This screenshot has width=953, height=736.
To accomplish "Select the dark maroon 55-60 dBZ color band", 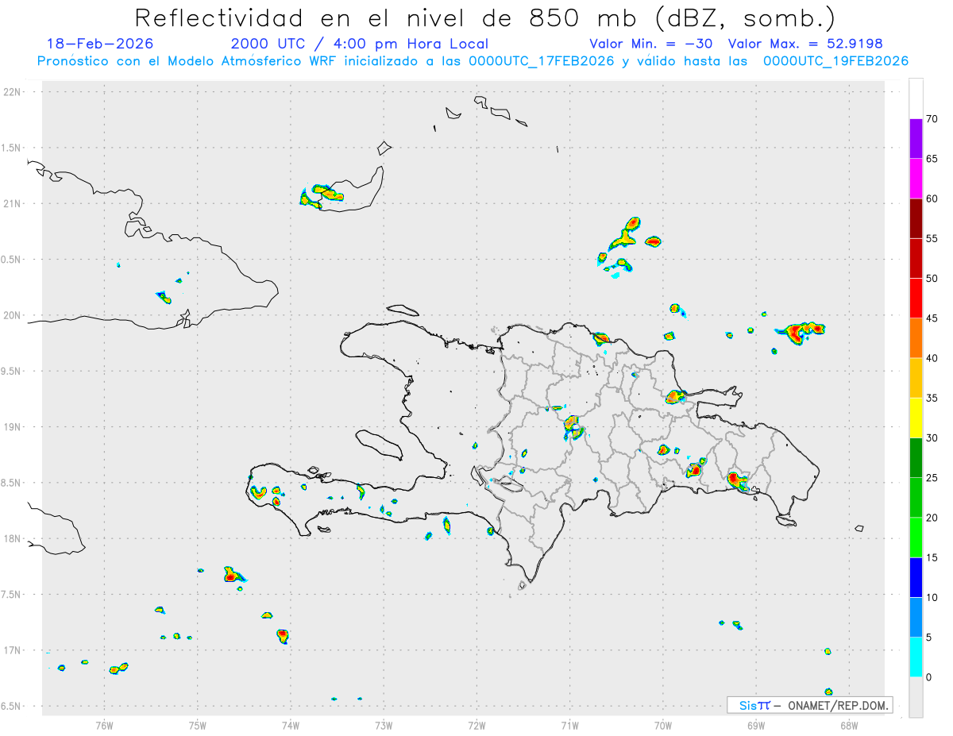I will tap(916, 218).
